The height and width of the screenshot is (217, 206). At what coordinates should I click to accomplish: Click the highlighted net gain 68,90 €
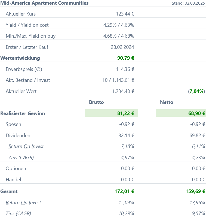click(196, 113)
